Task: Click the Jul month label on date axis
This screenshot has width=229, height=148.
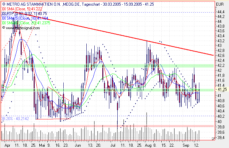Action: tap(113, 145)
